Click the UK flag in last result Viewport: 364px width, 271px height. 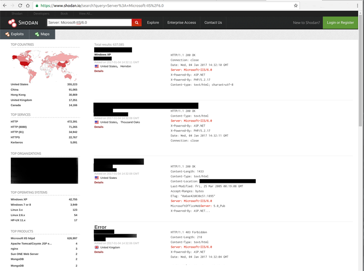tap(96, 247)
